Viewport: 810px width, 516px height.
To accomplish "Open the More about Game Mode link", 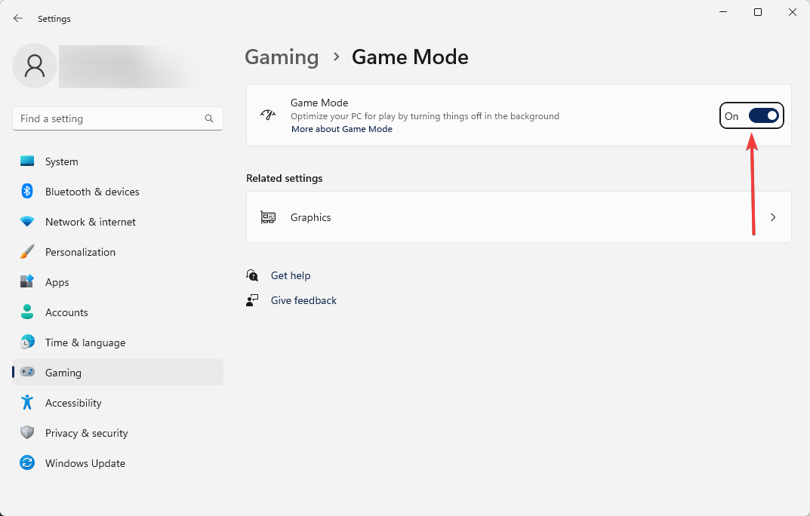I will point(342,129).
